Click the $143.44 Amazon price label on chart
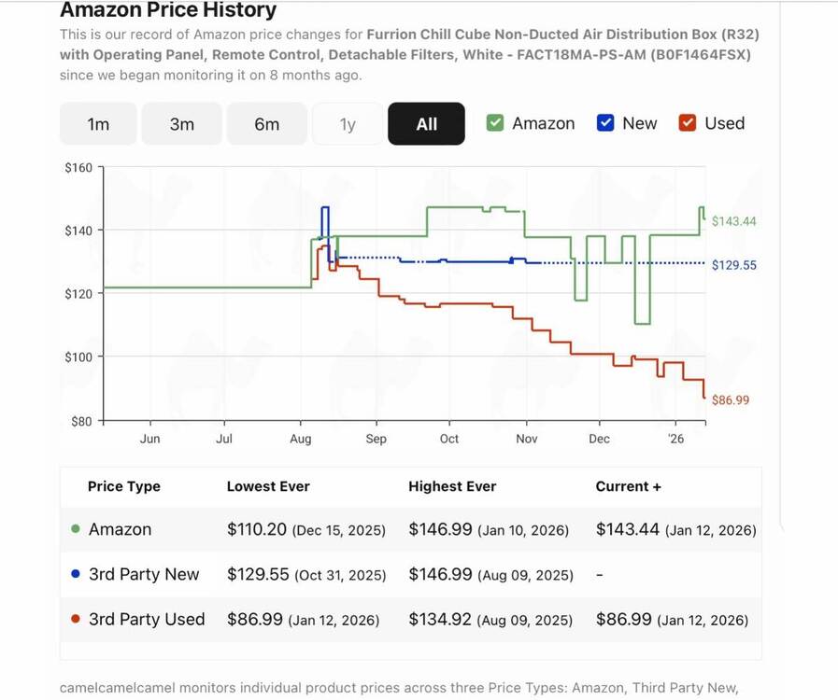 [733, 221]
